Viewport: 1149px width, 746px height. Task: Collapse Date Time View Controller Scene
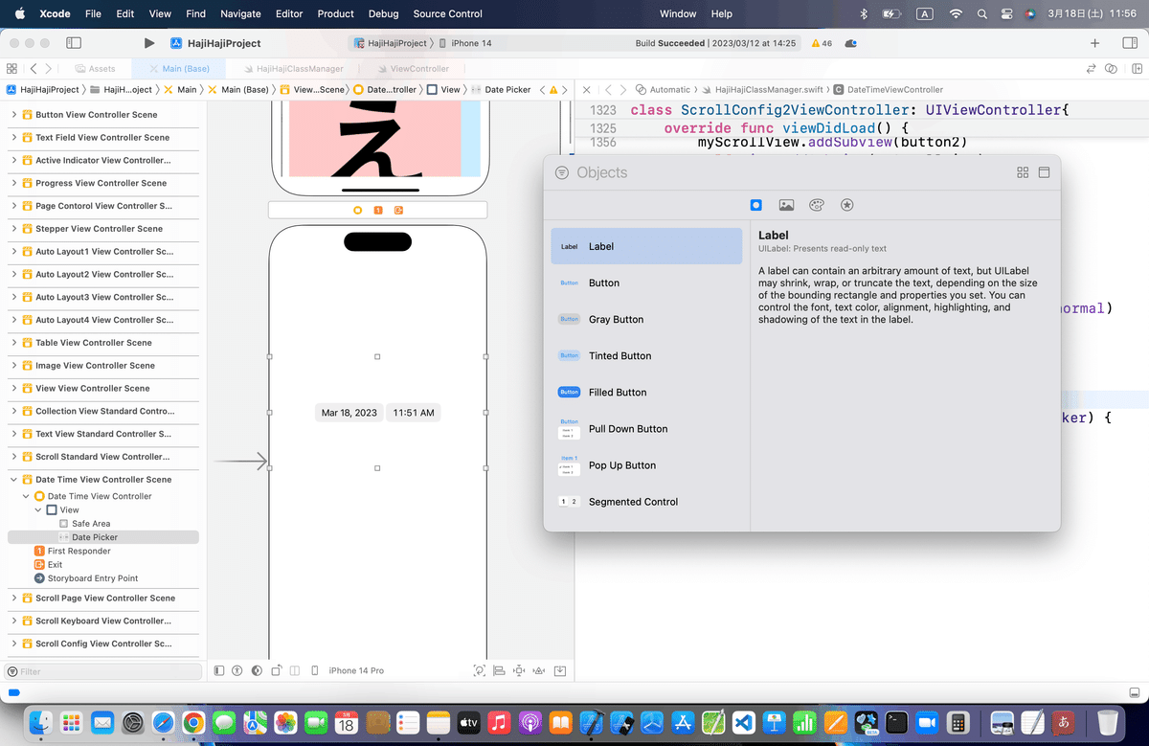click(13, 480)
